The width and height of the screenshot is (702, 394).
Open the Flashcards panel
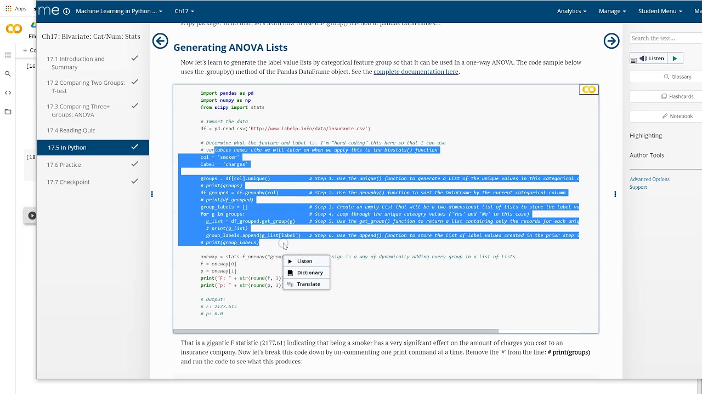[677, 96]
